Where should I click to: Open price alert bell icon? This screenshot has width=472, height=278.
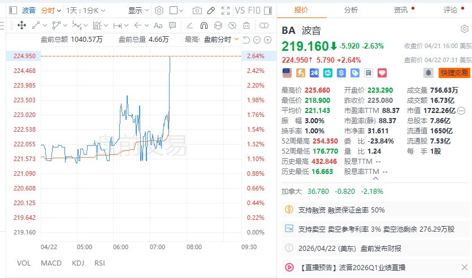point(428,73)
